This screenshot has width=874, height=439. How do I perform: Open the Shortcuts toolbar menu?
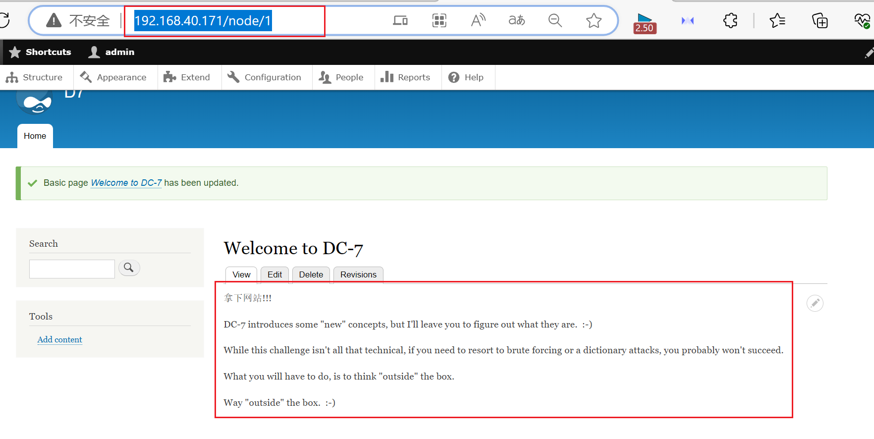[x=40, y=52]
